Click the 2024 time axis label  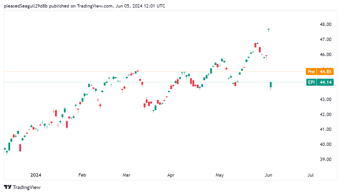click(36, 175)
